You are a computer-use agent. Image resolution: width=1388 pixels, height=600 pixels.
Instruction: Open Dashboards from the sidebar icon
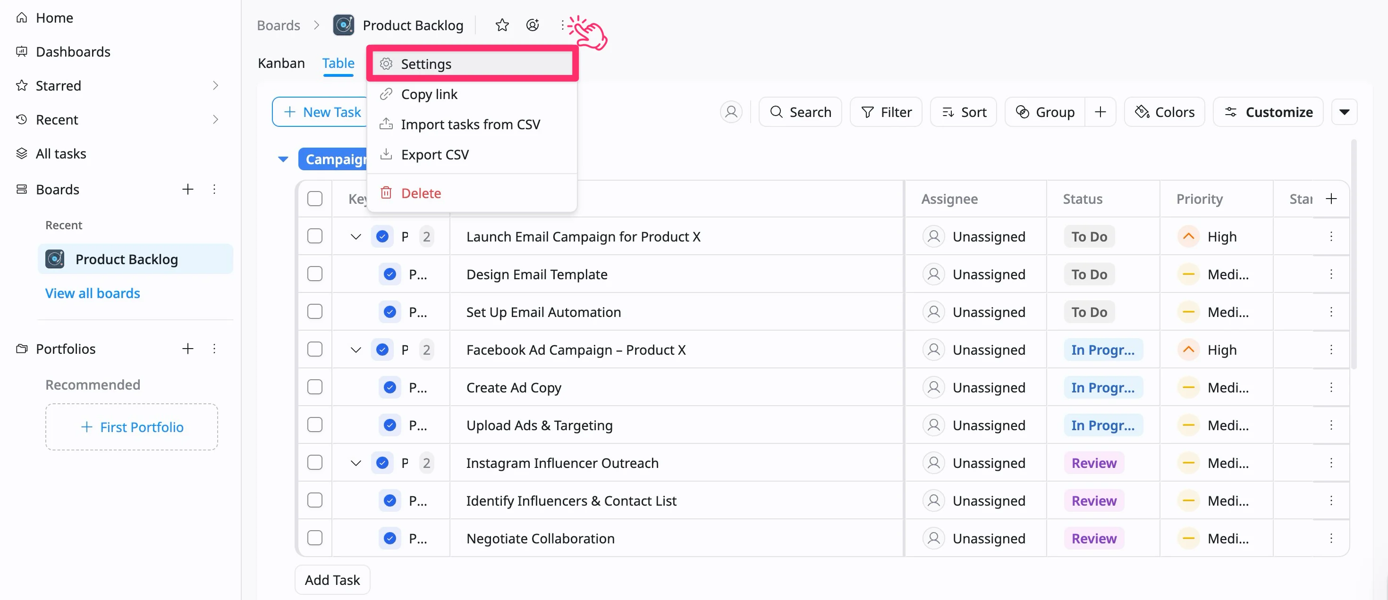coord(22,52)
